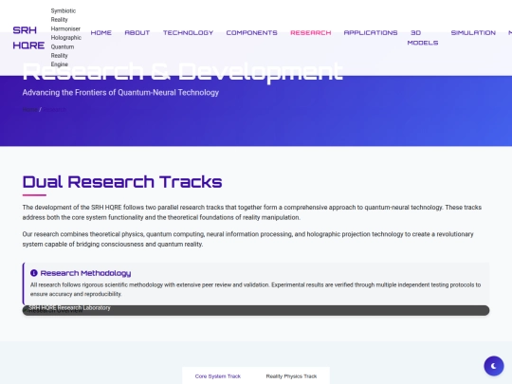The height and width of the screenshot is (384, 512).
Task: Open the SRH HQRE logo link
Action: pos(28,38)
